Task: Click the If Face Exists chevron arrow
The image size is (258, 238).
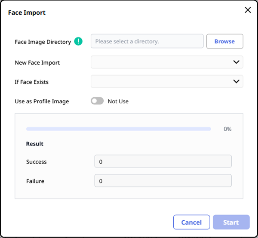Action: 236,81
